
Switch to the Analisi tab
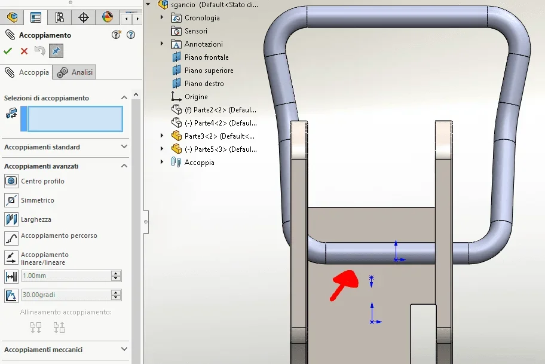point(75,72)
